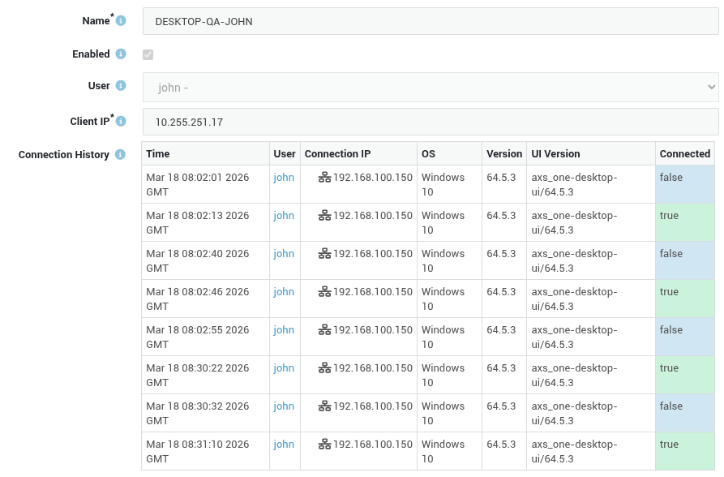Click axs_one-desktop-ui/64.5.3 in 08:30:22 row
This screenshot has height=477, width=724.
click(x=574, y=376)
